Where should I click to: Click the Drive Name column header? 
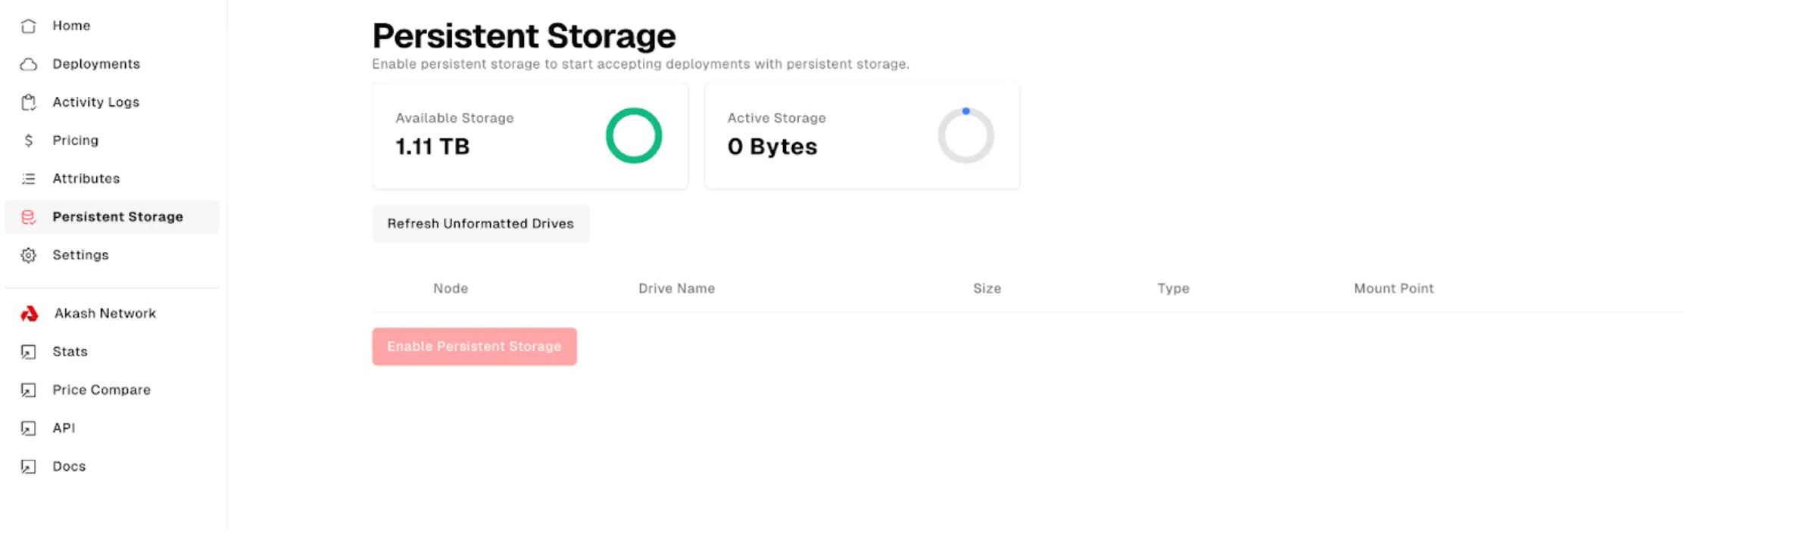click(x=676, y=288)
